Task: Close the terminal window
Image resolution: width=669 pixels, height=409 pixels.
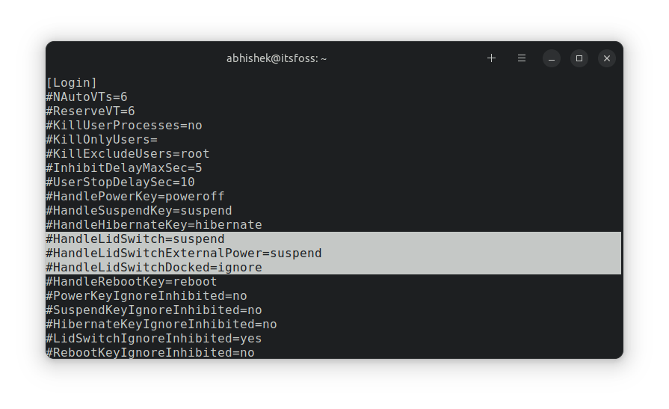Action: (607, 58)
